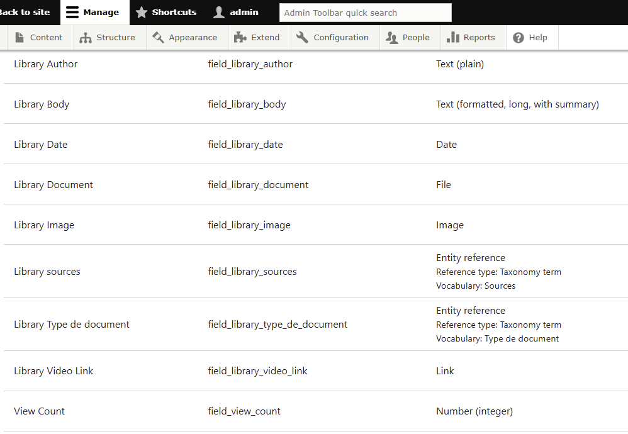
Task: Click the Image field type text
Action: tap(449, 225)
